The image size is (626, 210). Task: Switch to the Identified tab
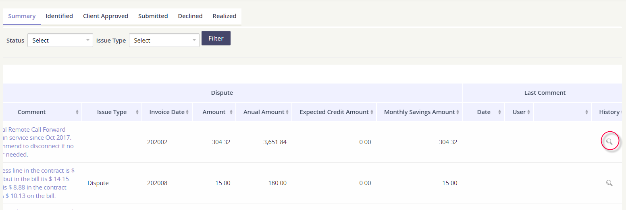(x=59, y=16)
